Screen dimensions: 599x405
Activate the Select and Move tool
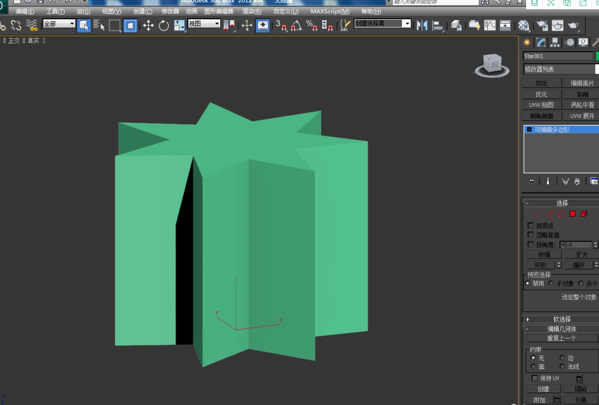coord(148,25)
